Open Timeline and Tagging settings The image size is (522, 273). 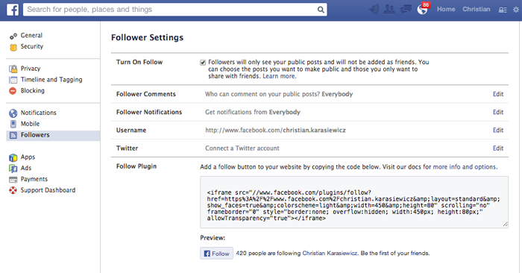[51, 79]
